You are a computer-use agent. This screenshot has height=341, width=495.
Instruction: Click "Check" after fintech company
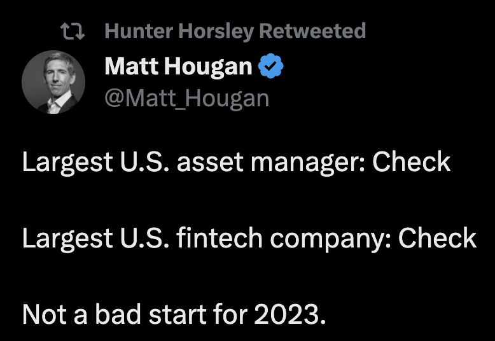[x=437, y=238]
